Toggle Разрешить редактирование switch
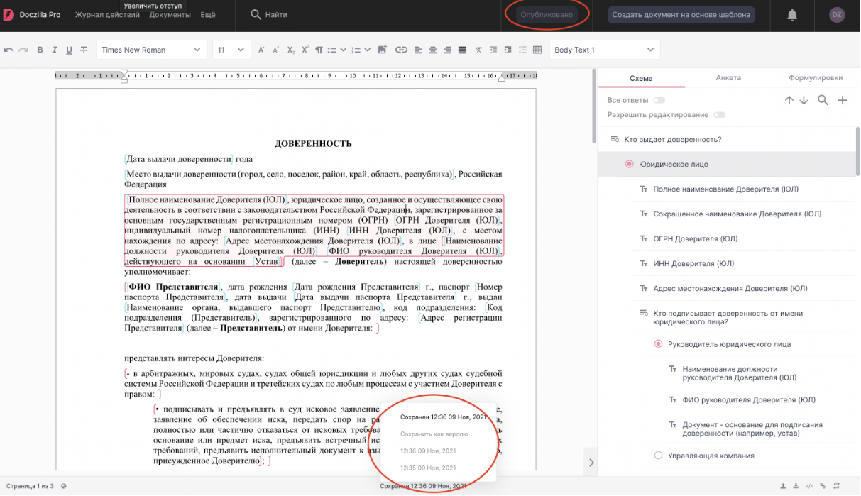The image size is (861, 496). coord(720,115)
